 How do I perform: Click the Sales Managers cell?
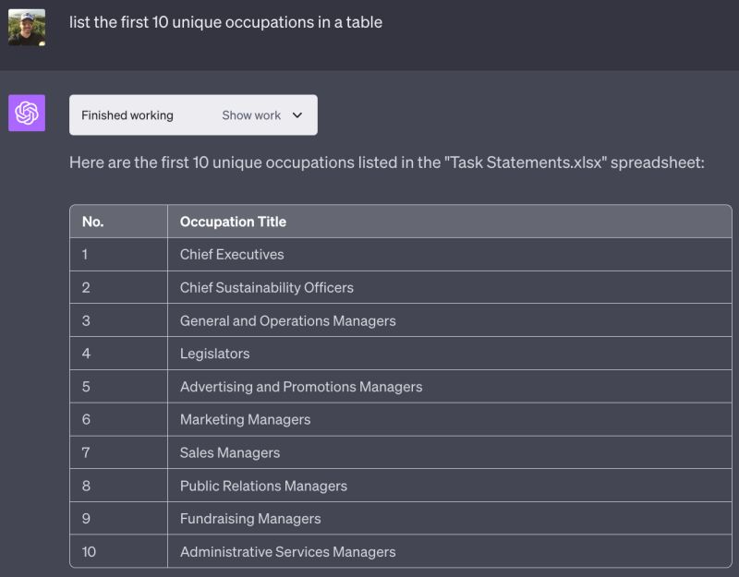(229, 452)
